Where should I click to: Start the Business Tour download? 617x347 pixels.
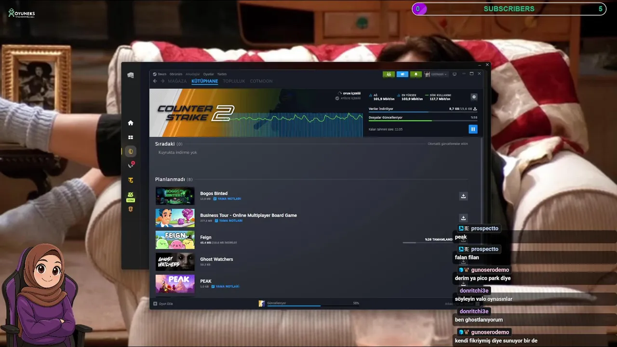point(463,218)
